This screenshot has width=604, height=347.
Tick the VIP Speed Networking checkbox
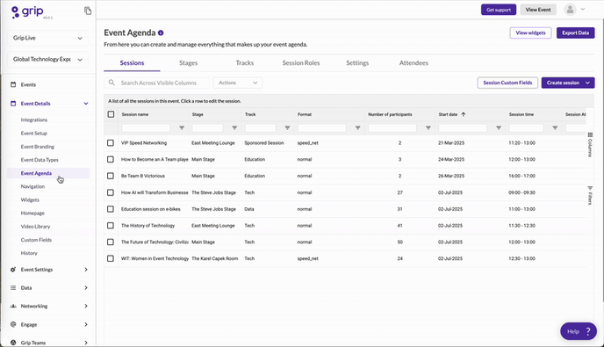(111, 142)
